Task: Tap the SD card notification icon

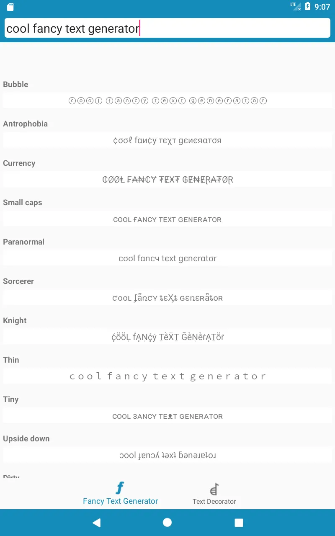Action: [10, 7]
